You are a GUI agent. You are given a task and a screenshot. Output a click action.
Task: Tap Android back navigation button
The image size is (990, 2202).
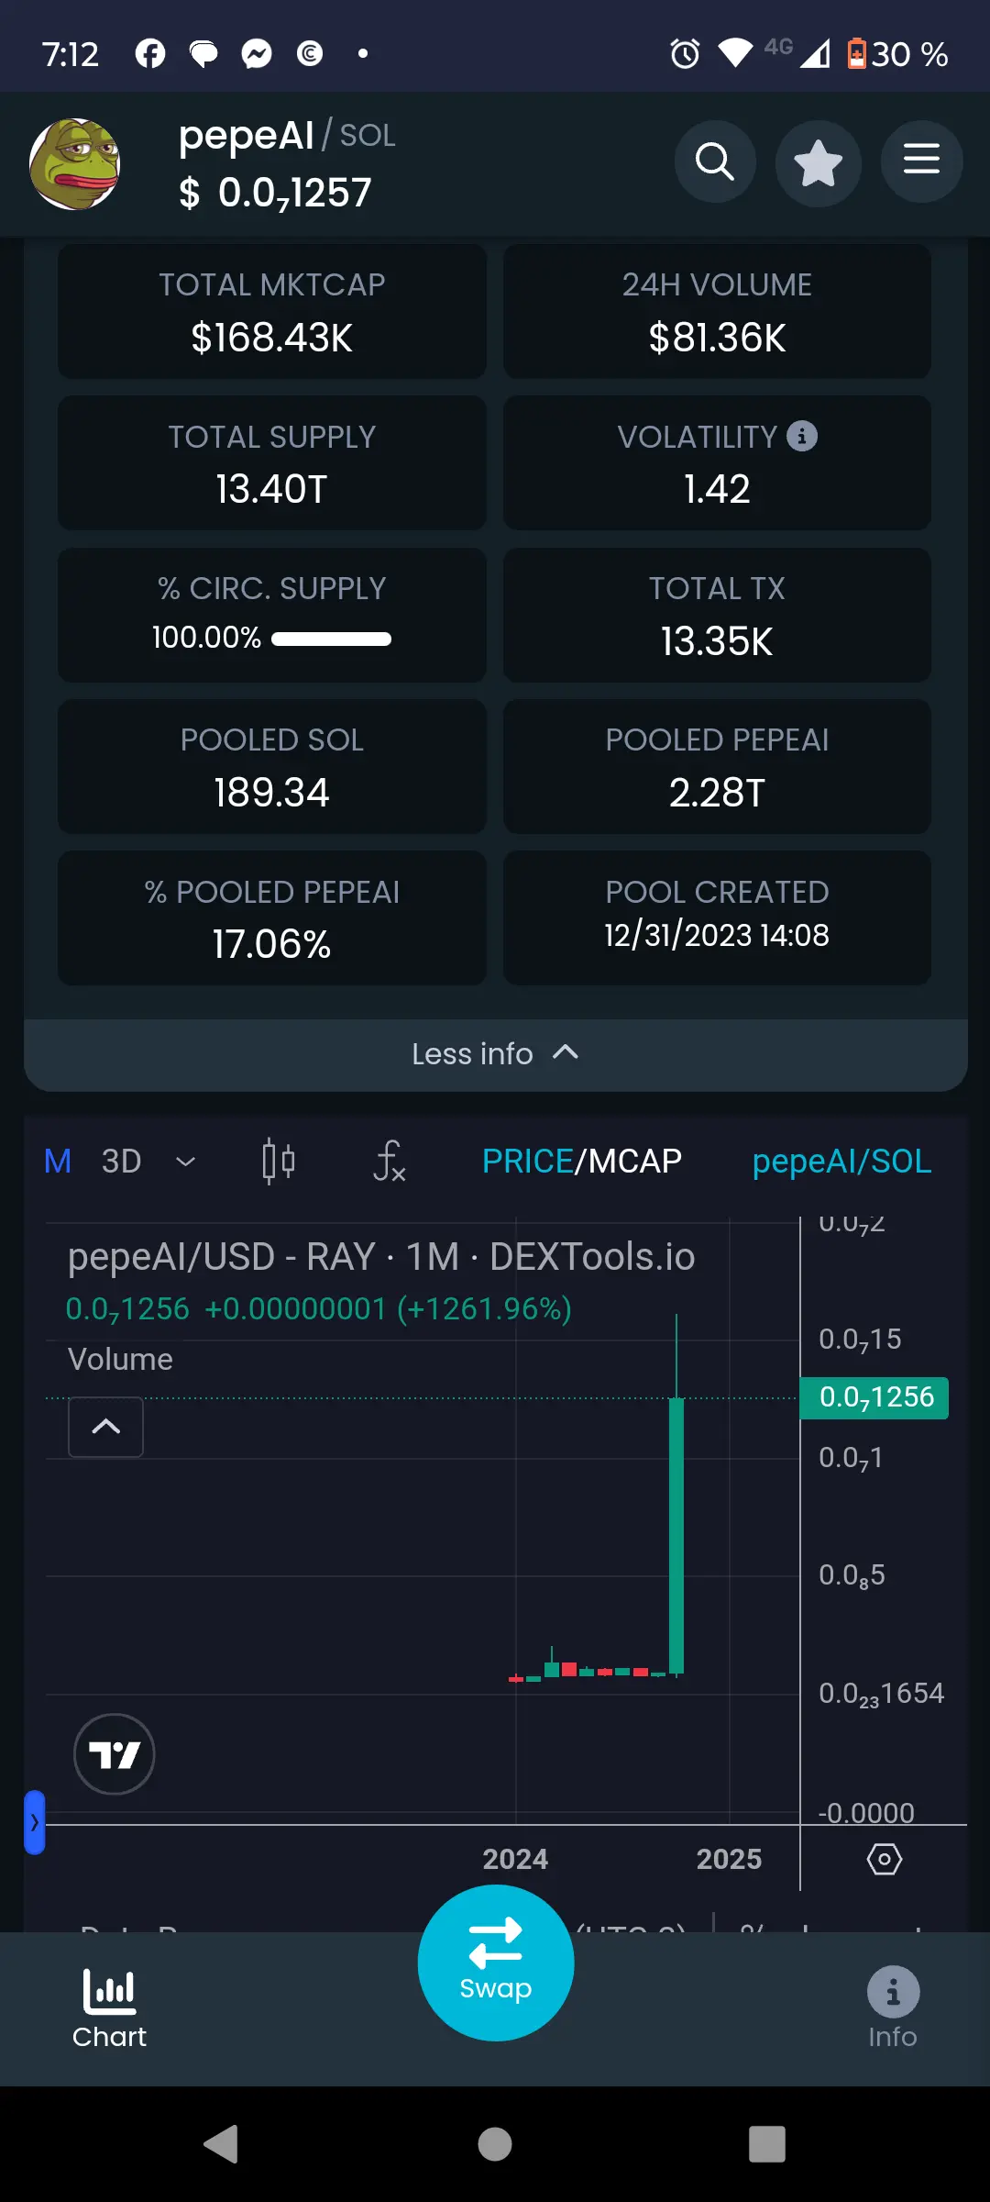coord(221,2144)
